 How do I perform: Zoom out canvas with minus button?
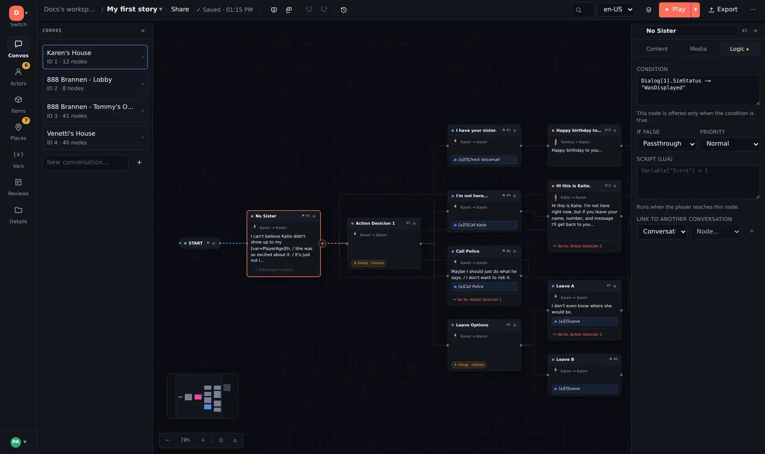[x=167, y=440]
